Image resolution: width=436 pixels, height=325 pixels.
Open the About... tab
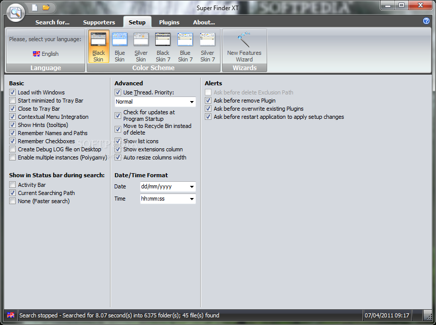point(204,22)
